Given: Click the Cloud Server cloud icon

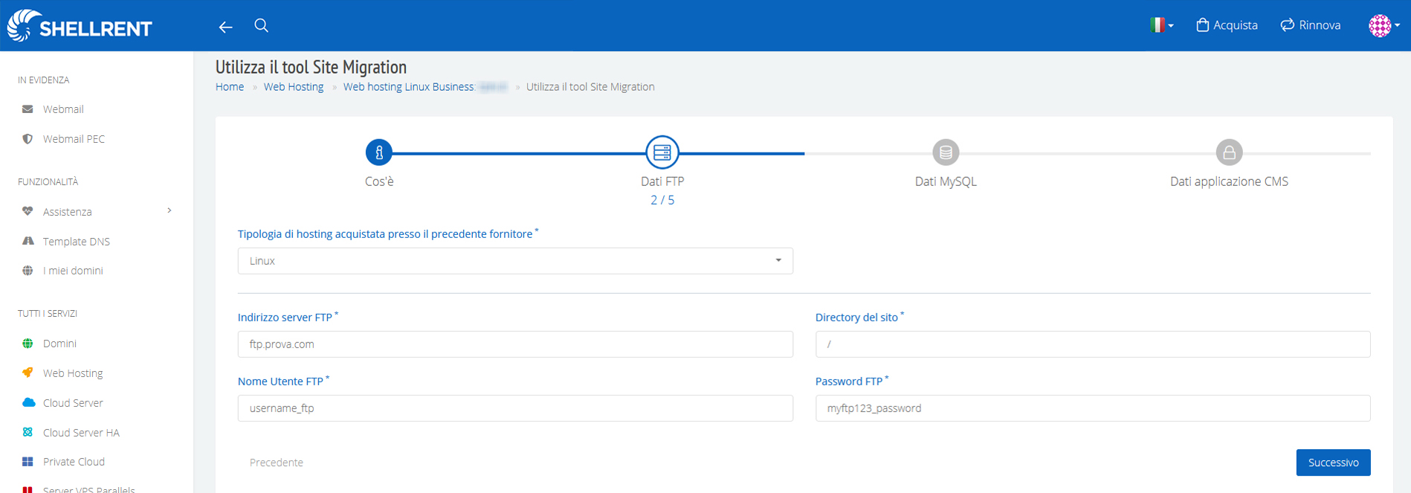Looking at the screenshot, I should pos(28,402).
